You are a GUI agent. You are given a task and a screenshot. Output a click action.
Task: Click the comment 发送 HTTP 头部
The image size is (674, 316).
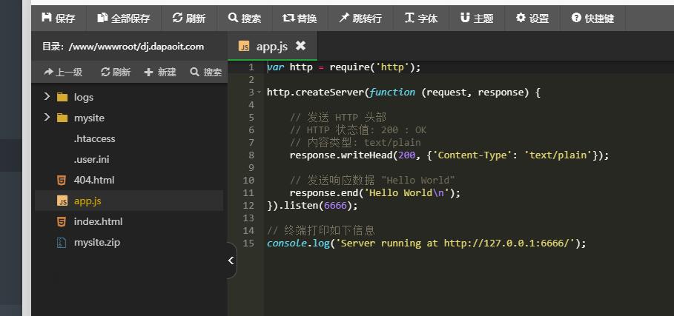[x=339, y=117]
